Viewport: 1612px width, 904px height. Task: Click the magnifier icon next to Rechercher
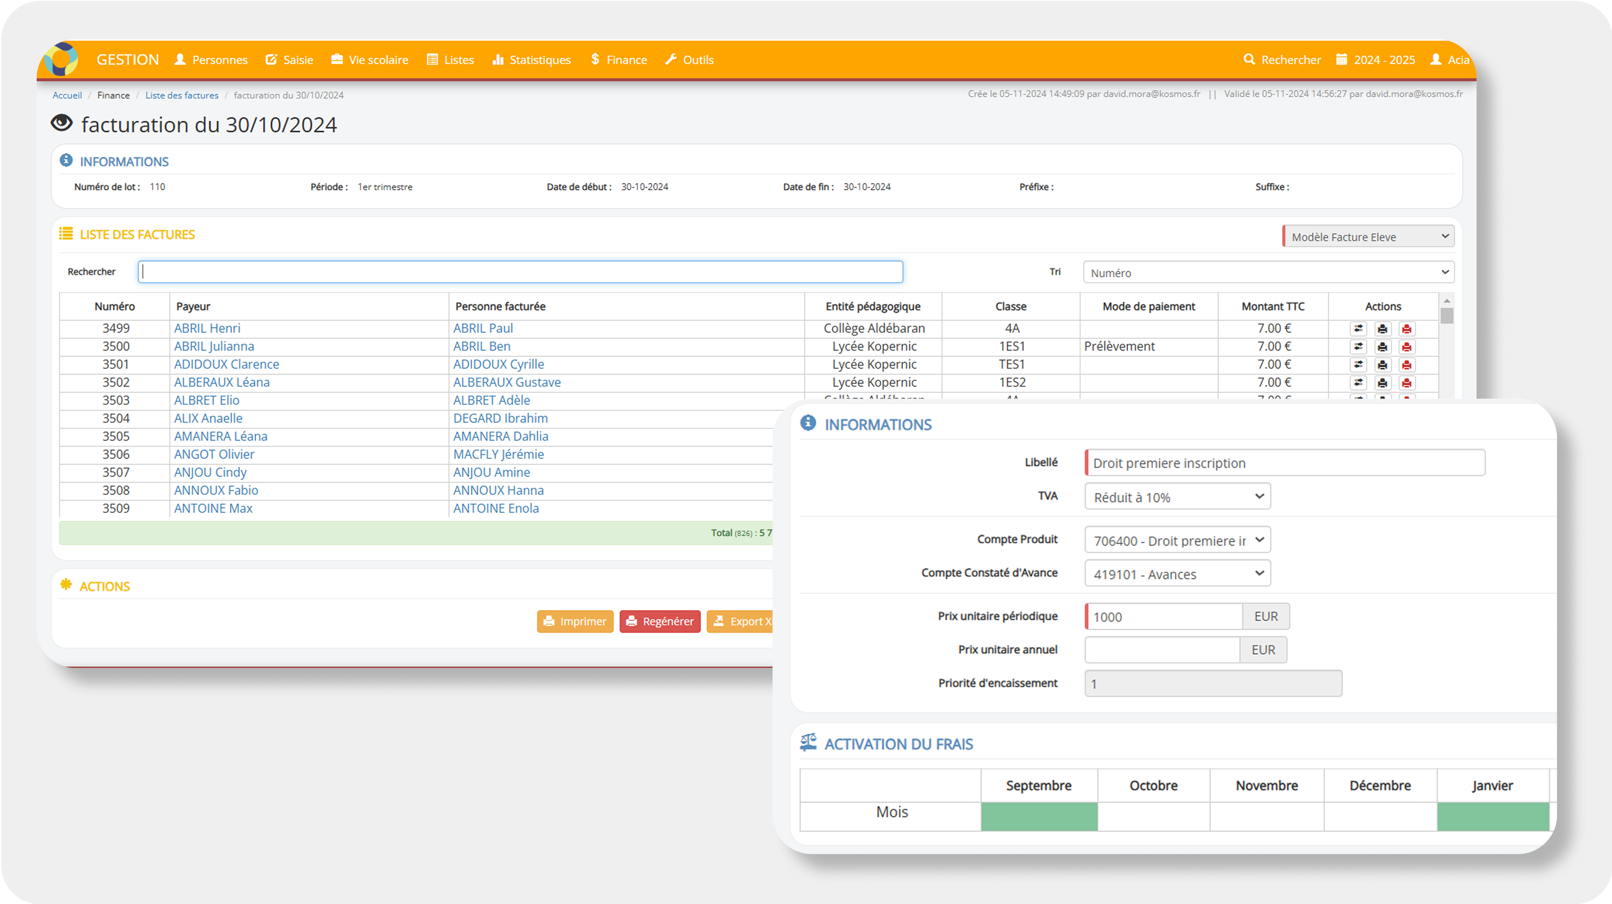coord(1249,60)
